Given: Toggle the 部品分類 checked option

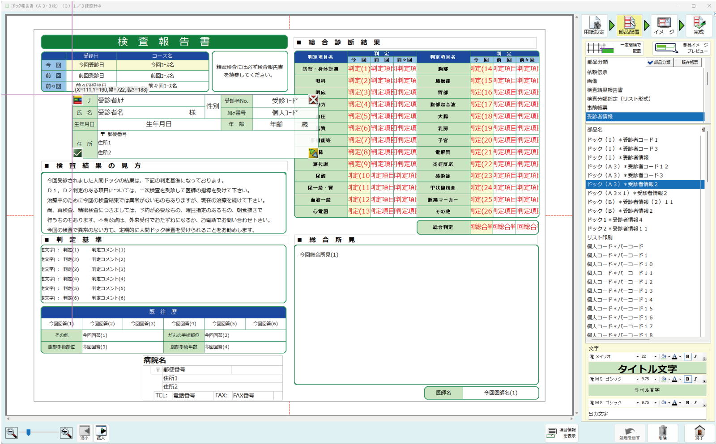Looking at the screenshot, I should coord(660,62).
